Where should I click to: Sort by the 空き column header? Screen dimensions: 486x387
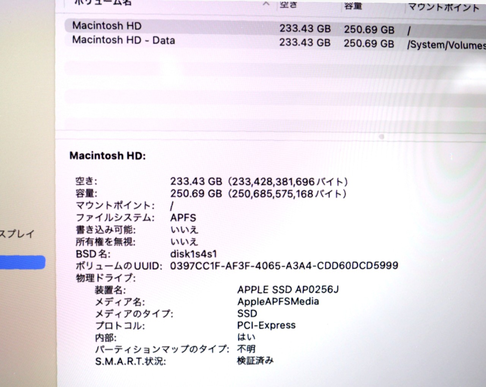click(289, 4)
